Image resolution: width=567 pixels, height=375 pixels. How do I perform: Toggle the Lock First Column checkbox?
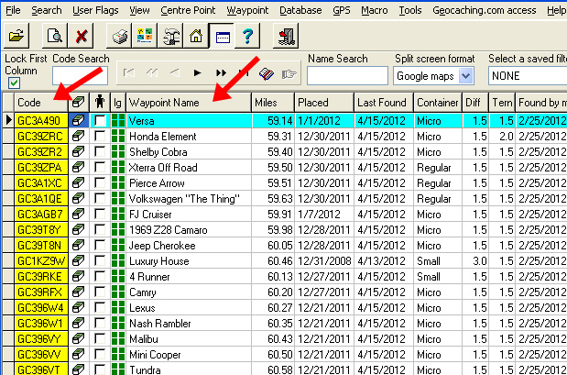(14, 83)
